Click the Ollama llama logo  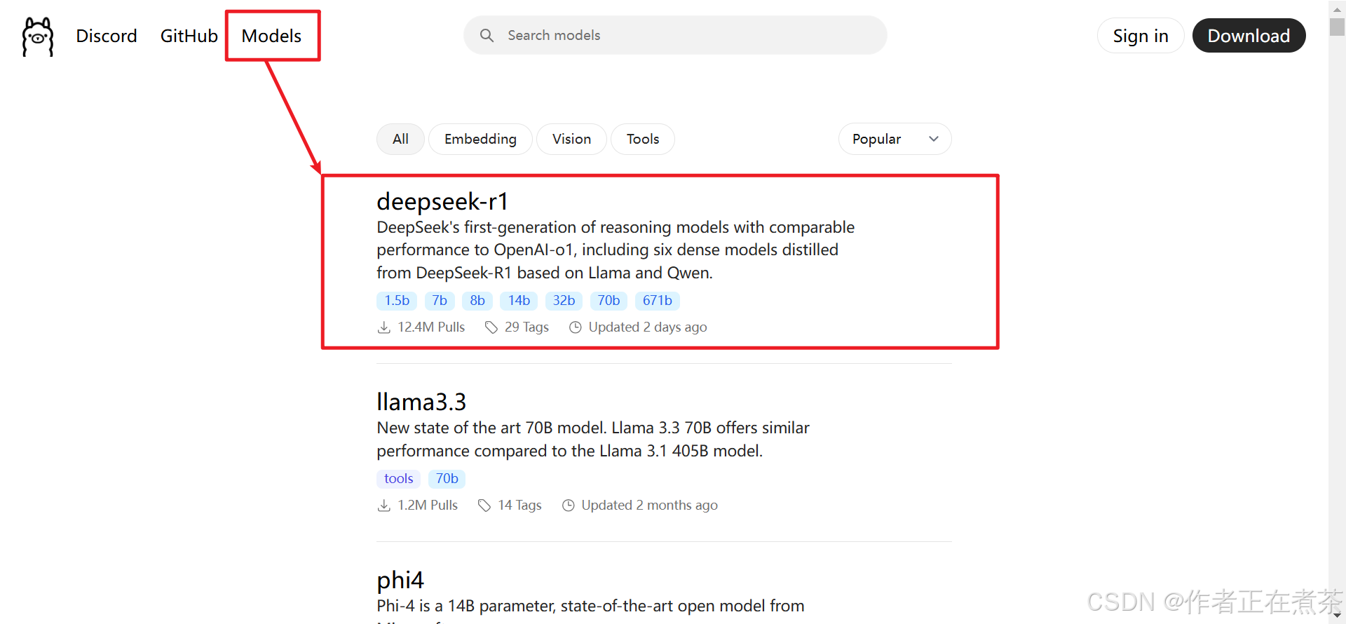pyautogui.click(x=38, y=36)
